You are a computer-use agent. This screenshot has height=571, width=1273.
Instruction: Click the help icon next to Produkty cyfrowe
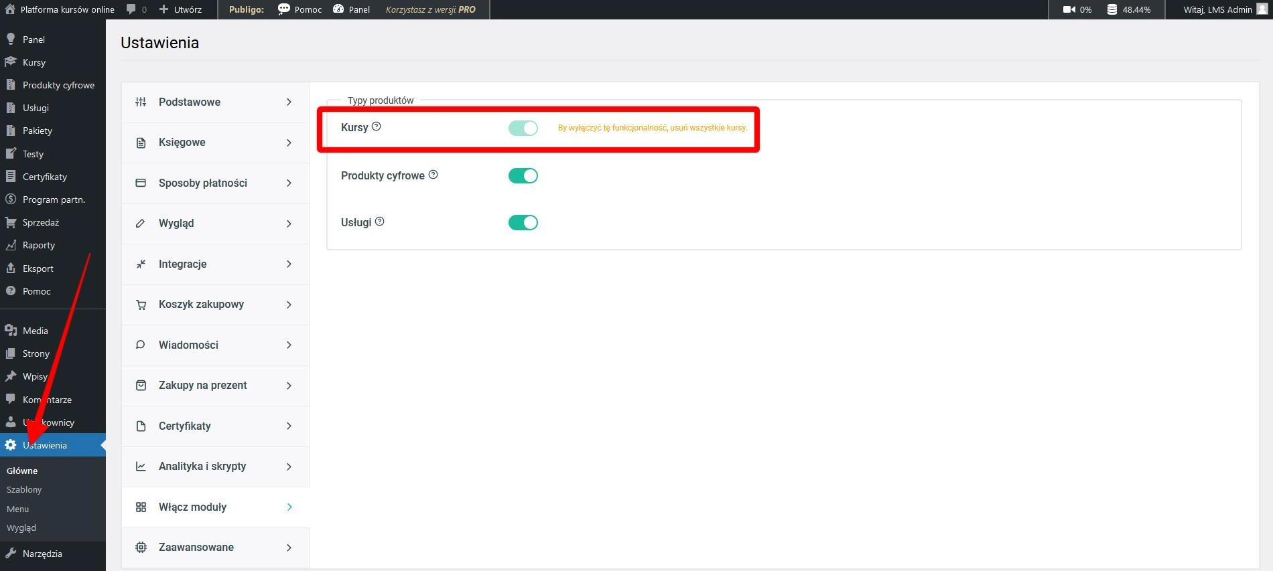[433, 175]
